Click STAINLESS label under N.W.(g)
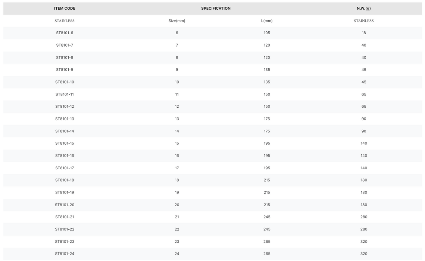Screen dimensions: 425x261 tap(364, 21)
